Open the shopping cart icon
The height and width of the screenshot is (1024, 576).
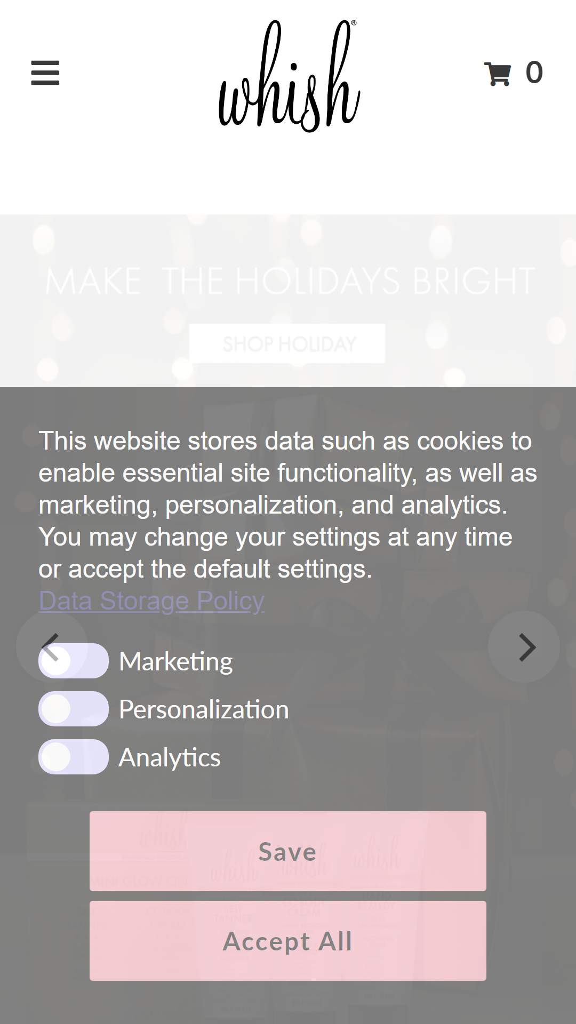pos(498,74)
